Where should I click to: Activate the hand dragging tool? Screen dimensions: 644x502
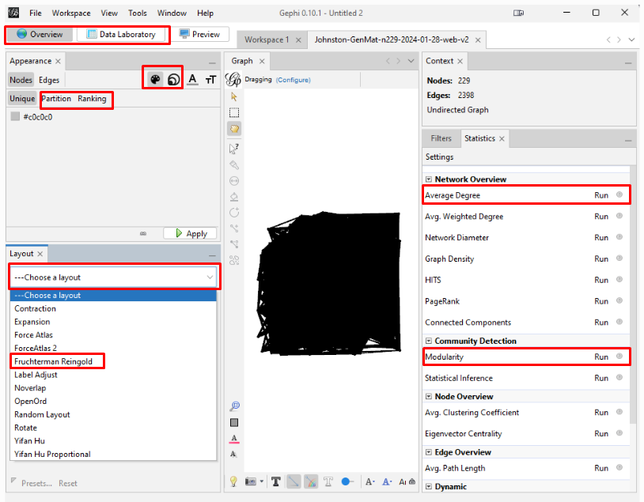234,129
